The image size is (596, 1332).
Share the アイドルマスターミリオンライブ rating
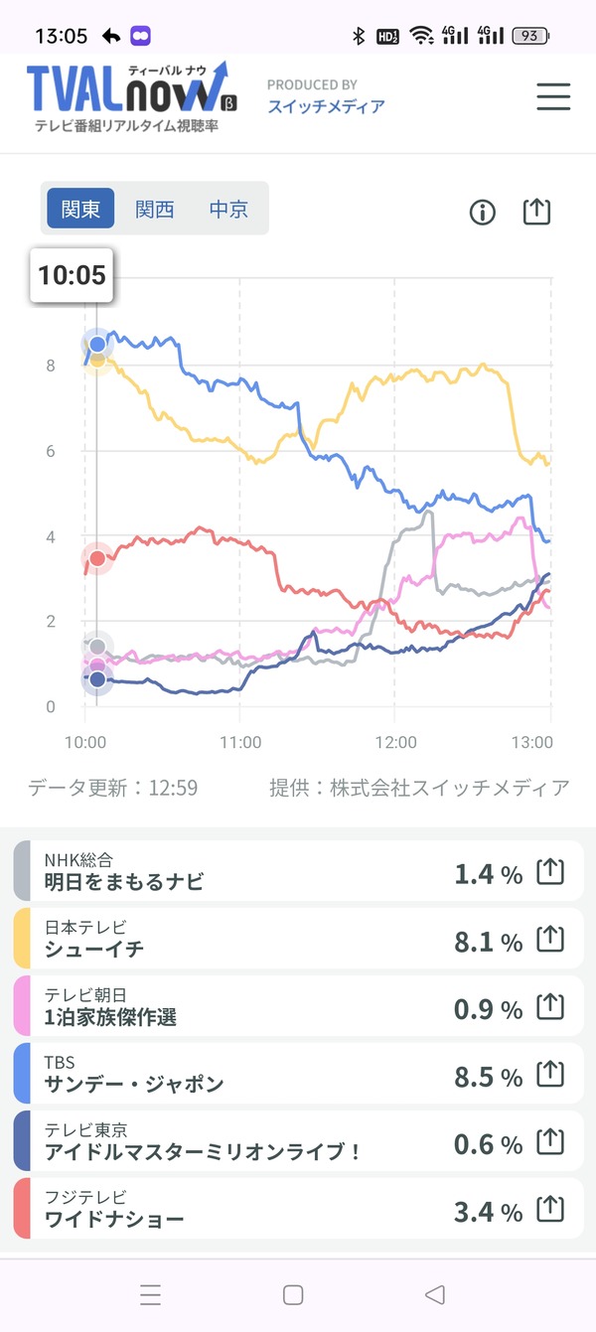(x=550, y=1142)
